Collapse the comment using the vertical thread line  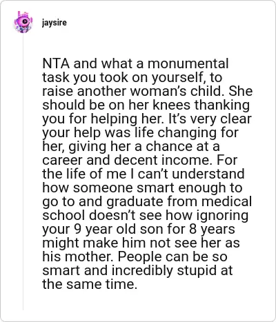pyautogui.click(x=23, y=172)
